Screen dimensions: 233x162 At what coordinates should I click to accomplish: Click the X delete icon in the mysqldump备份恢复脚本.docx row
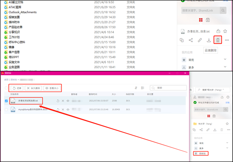click(x=63, y=110)
